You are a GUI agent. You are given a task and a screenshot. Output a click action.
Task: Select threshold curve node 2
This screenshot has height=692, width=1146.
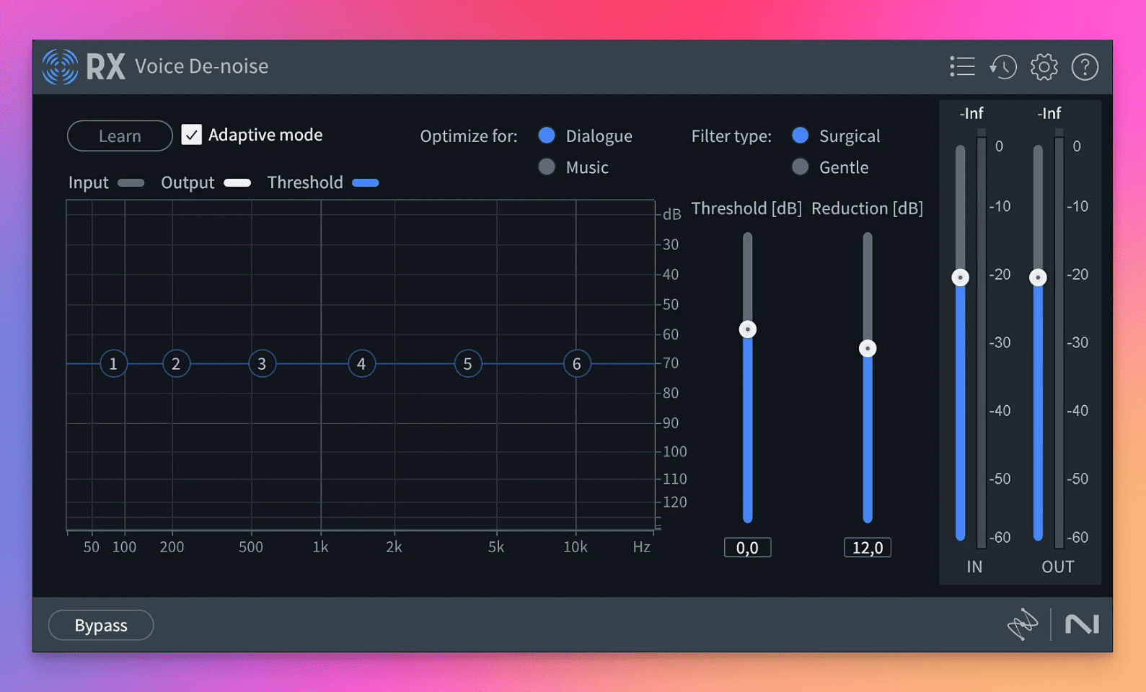pos(176,364)
